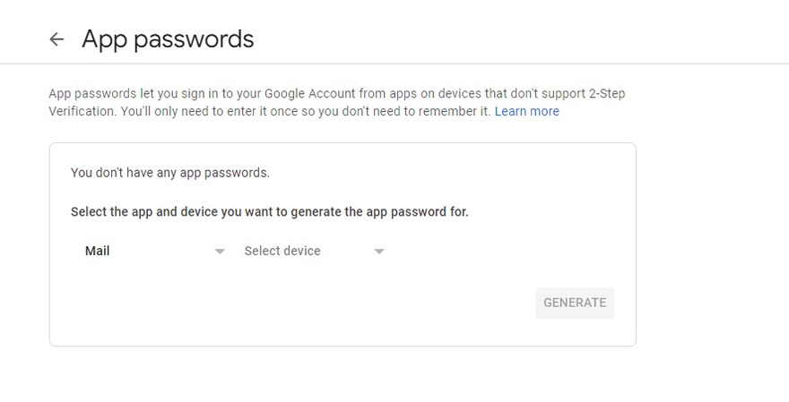This screenshot has width=789, height=402.
Task: Click the divider line beneath the heading
Action: 394,64
